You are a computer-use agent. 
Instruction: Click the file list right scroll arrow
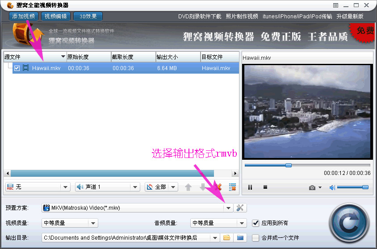(235, 173)
